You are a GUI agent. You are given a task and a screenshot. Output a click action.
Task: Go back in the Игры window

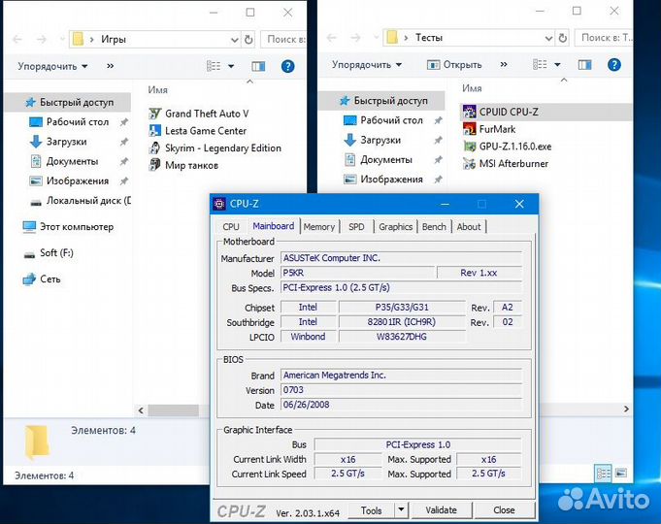pos(17,40)
